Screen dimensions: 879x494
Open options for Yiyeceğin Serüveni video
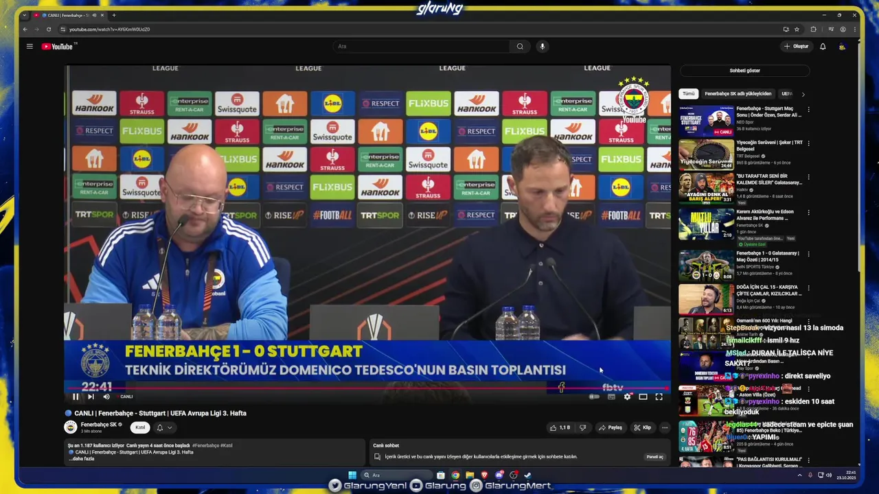[808, 143]
